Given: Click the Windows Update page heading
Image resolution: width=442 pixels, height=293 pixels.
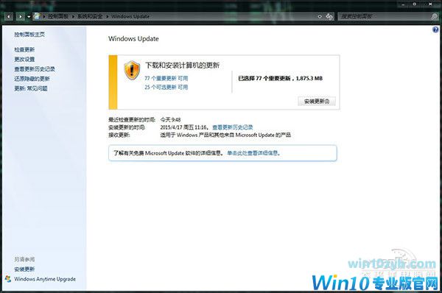Looking at the screenshot, I should point(133,38).
